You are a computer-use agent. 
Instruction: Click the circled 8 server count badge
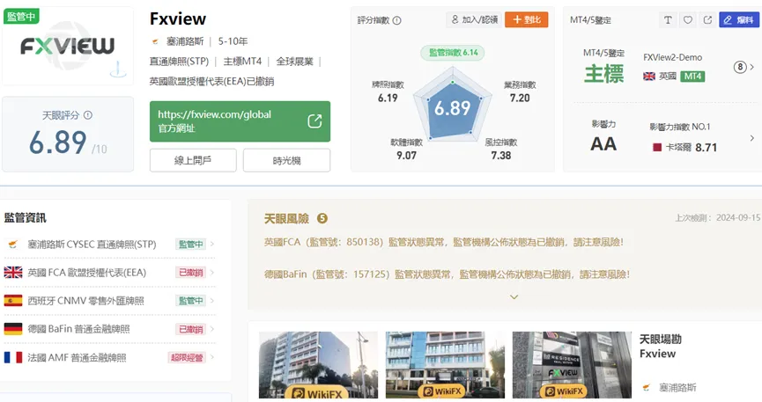pyautogui.click(x=740, y=67)
